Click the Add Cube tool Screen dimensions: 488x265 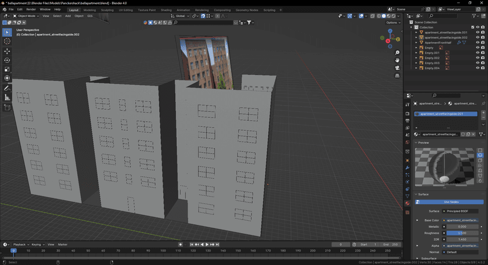pyautogui.click(x=7, y=107)
